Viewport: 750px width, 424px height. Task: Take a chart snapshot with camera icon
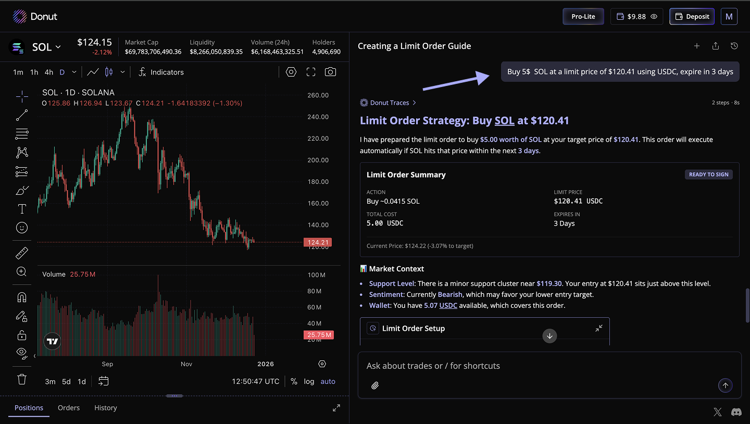(330, 72)
